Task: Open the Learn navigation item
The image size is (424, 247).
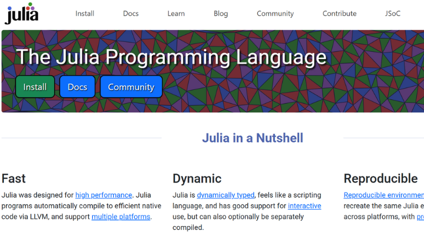Action: pos(176,13)
